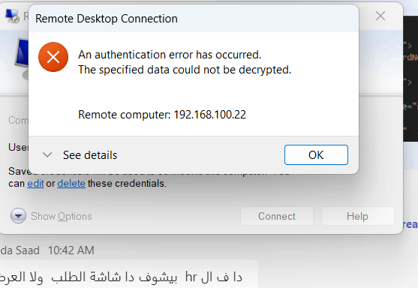This screenshot has height=288, width=418.
Task: Click the Remote Desktop app icon in title bar
Action: pos(12,16)
